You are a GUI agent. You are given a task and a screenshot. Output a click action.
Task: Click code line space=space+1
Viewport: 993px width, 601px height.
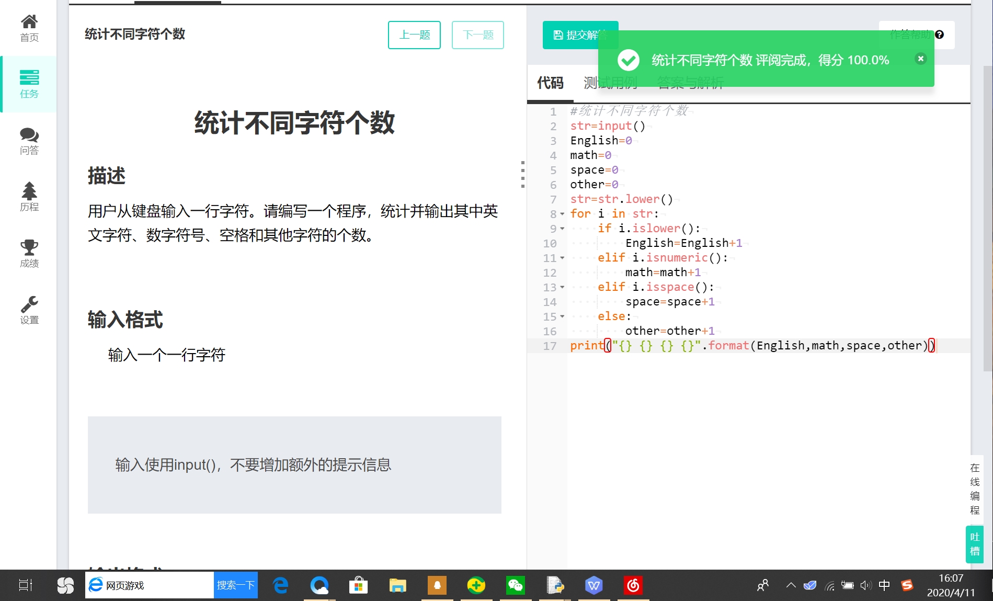pos(670,302)
